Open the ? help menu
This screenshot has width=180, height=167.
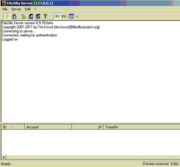click(35, 9)
